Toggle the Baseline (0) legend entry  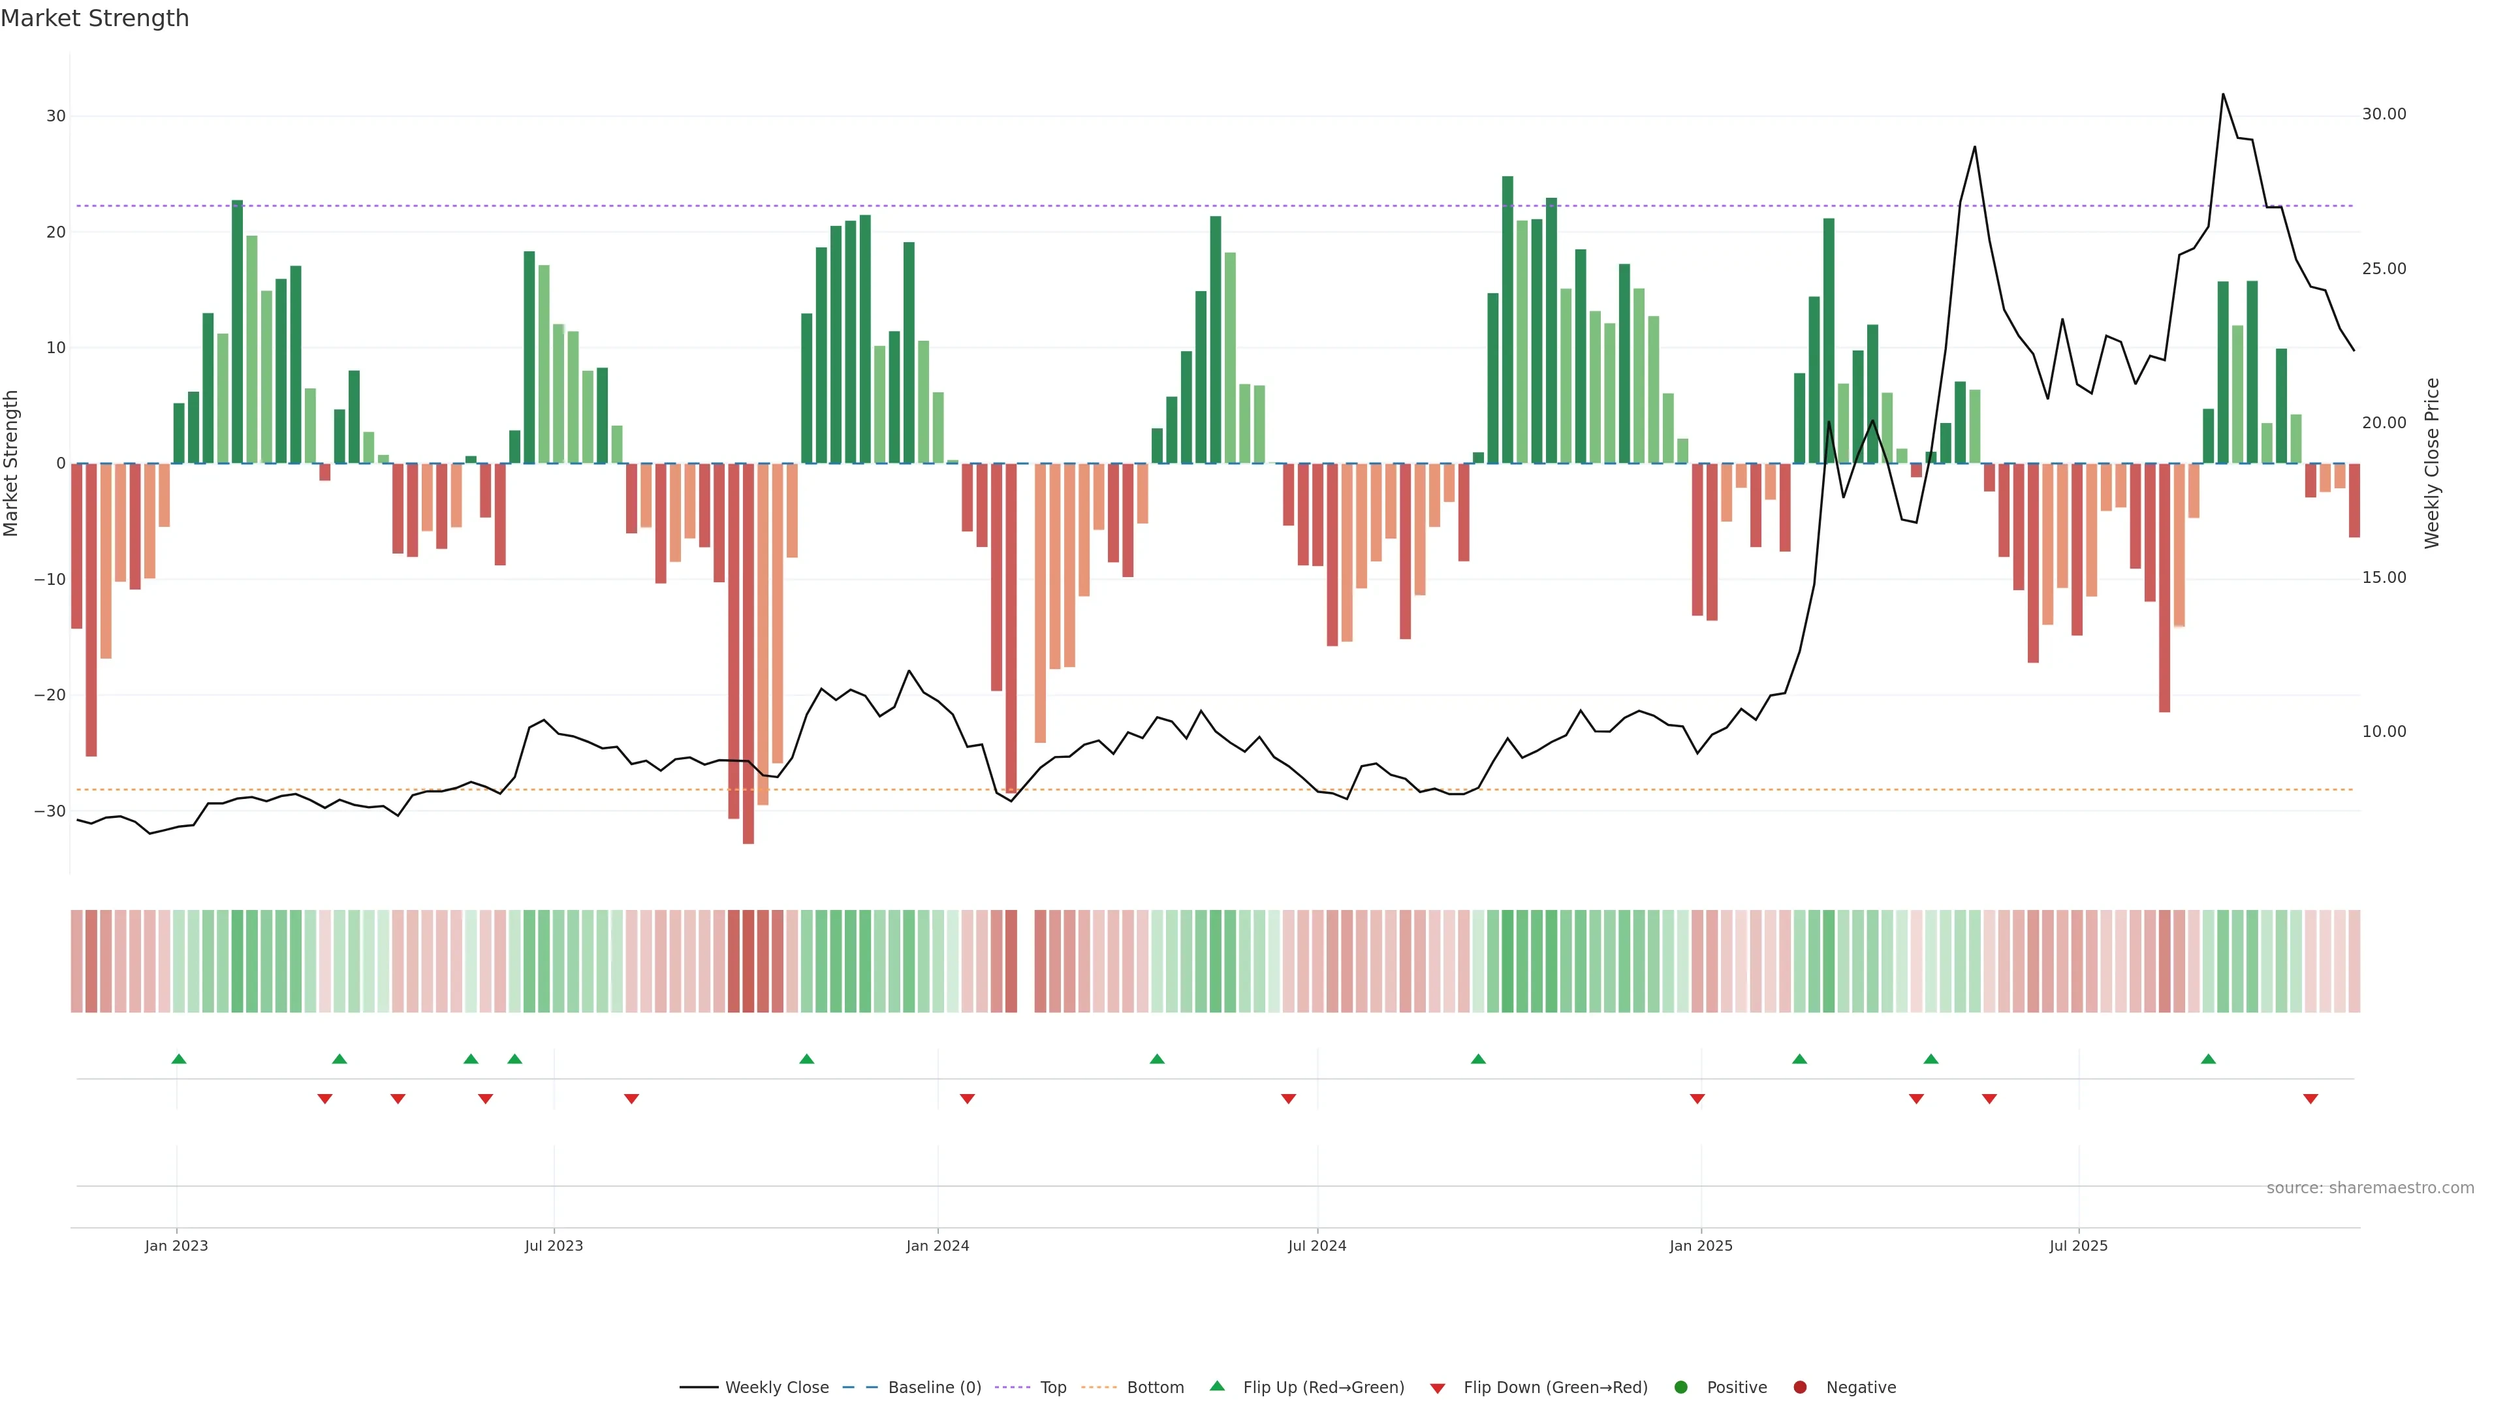tap(934, 1388)
